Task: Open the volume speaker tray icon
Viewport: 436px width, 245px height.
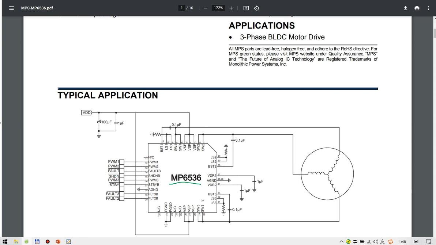Action: pyautogui.click(x=376, y=242)
